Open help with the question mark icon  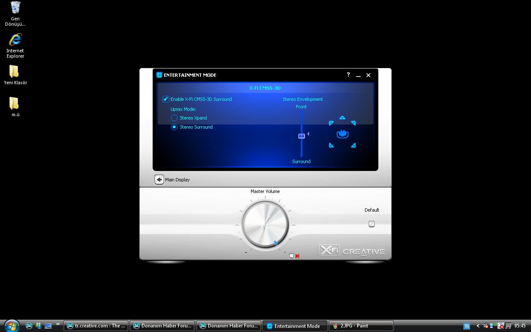348,75
